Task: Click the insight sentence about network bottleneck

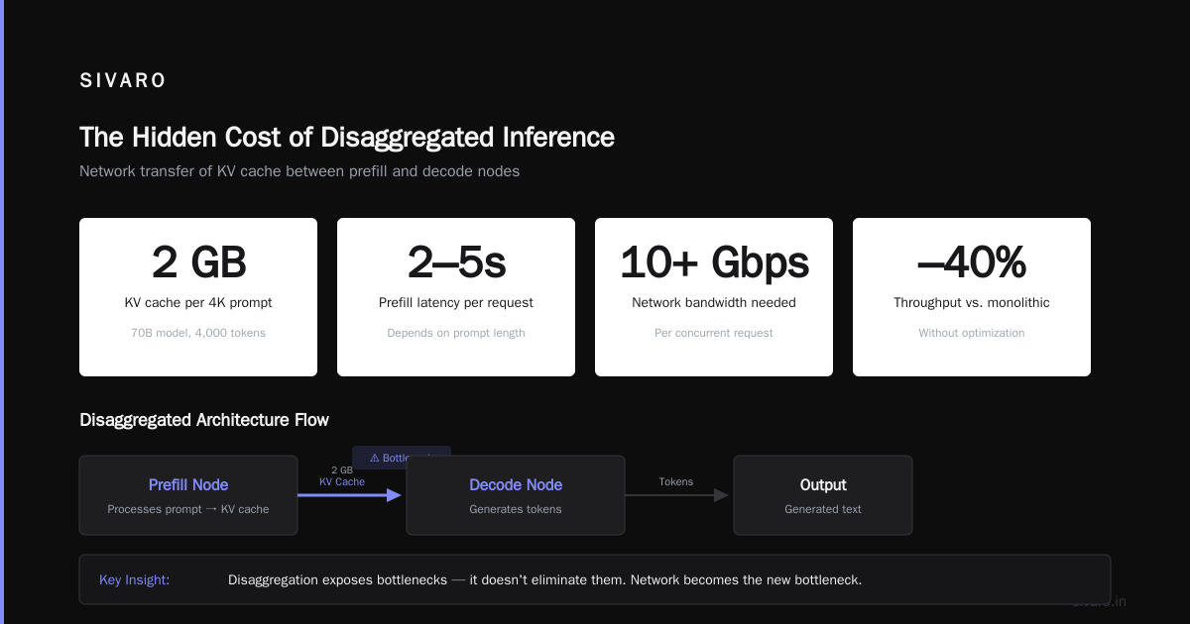Action: pos(544,580)
